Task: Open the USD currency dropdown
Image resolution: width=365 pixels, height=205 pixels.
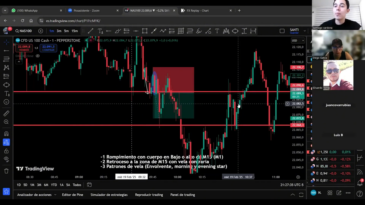Action: (298, 41)
